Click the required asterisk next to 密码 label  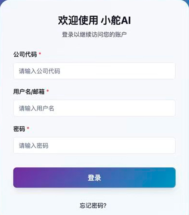coord(28,128)
